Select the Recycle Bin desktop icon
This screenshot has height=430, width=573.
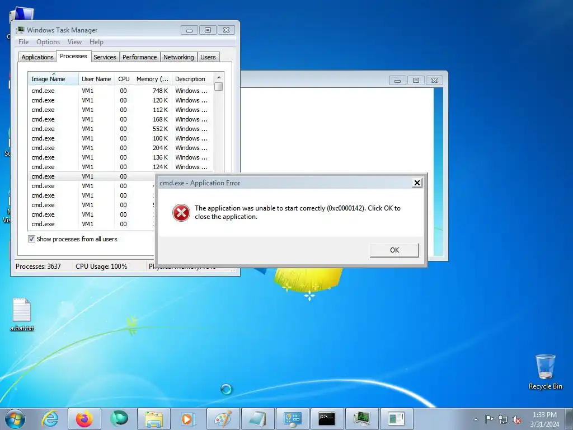pyautogui.click(x=545, y=372)
